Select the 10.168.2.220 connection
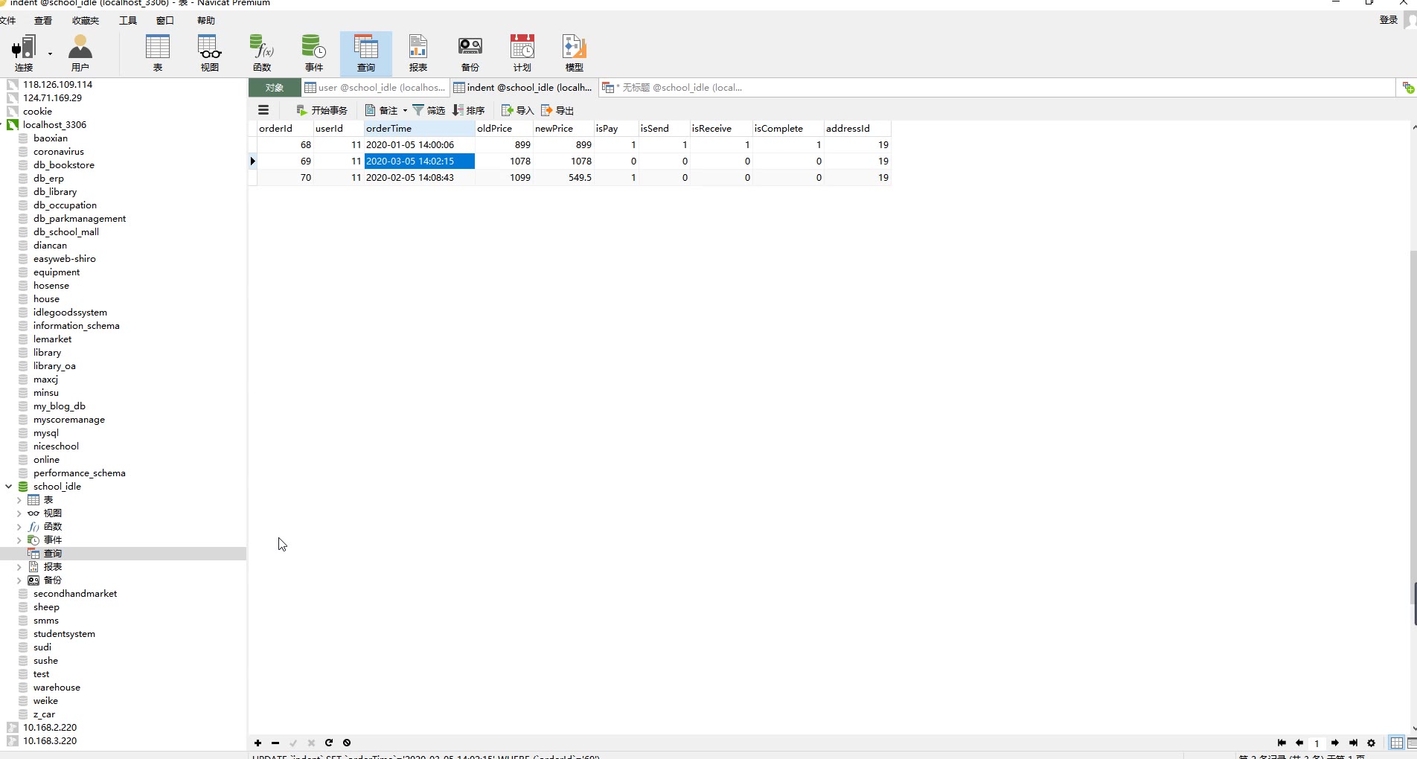Image resolution: width=1417 pixels, height=759 pixels. (49, 728)
